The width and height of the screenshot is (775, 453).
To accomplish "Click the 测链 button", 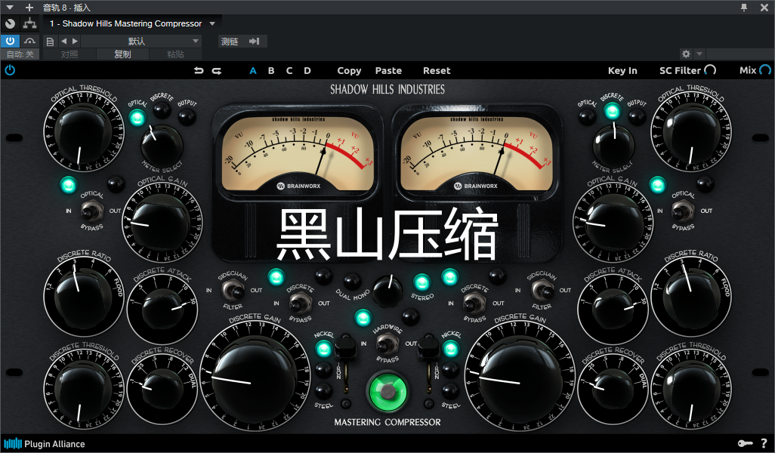I will (x=230, y=41).
